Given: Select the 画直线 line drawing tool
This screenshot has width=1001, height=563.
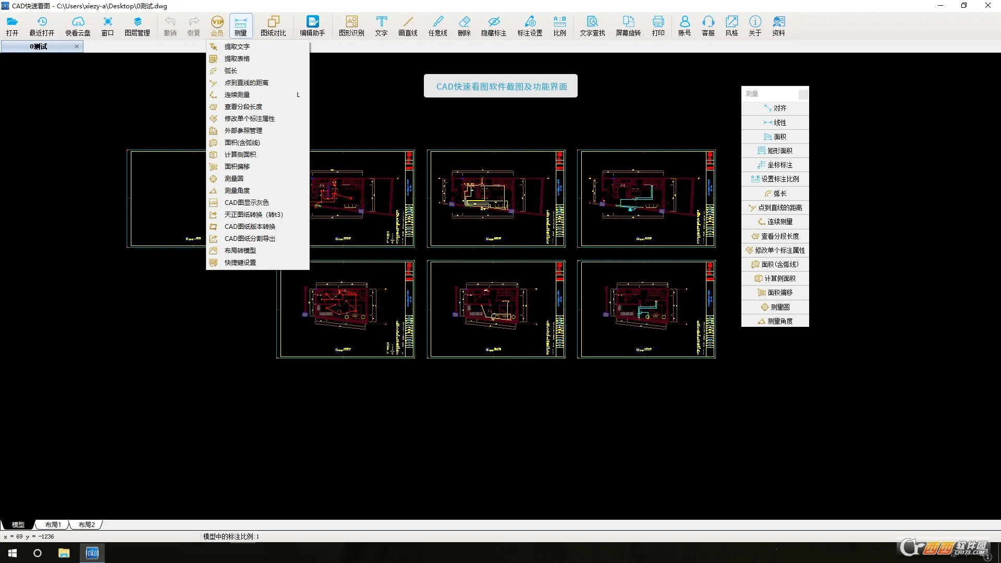Looking at the screenshot, I should point(408,26).
